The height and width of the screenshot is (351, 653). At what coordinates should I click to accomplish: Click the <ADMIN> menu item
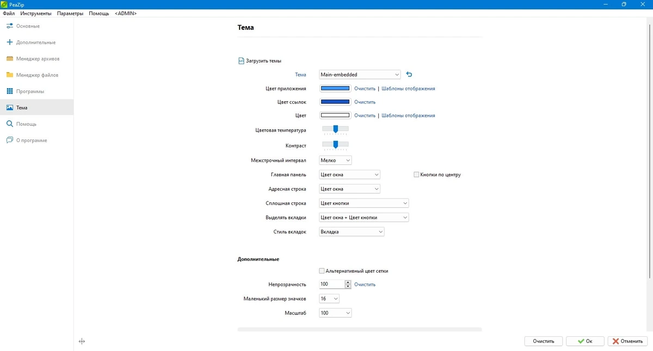[x=126, y=13]
